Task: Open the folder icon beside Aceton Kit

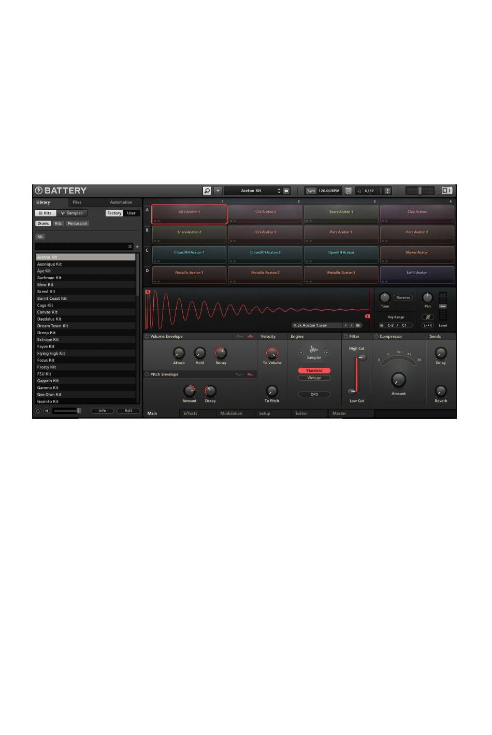Action: tap(286, 191)
